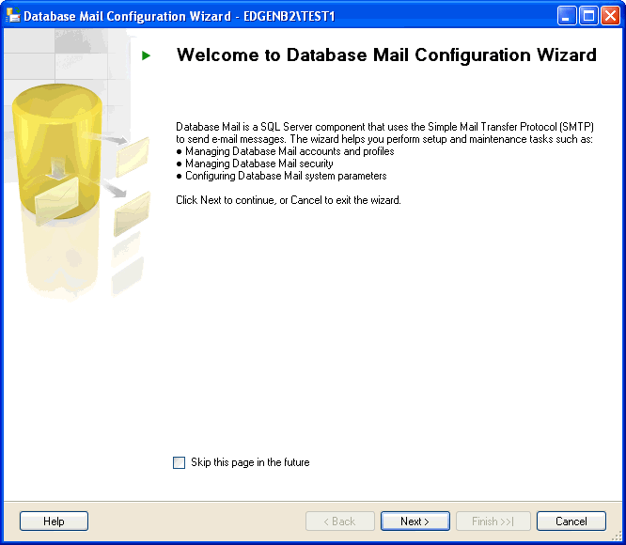Click the "Managing Database Mail security" bullet
This screenshot has width=626, height=545.
point(258,163)
